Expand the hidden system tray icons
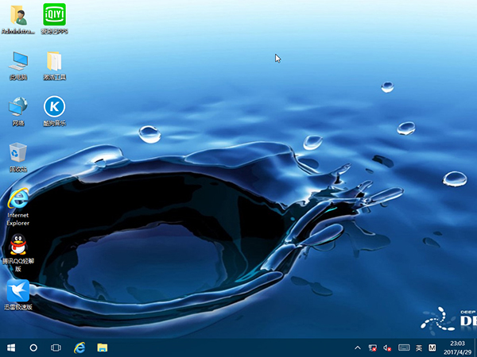The width and height of the screenshot is (477, 357). pyautogui.click(x=357, y=347)
